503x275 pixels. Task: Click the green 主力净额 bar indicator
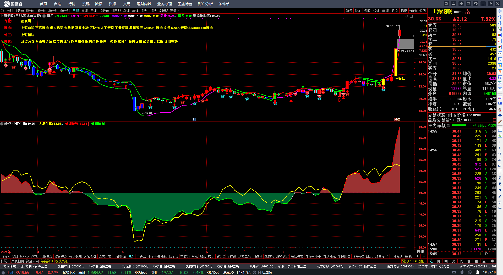(459, 125)
